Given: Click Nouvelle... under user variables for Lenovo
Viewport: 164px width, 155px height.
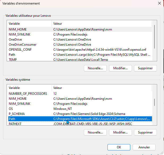Looking at the screenshot, I should point(95,68).
